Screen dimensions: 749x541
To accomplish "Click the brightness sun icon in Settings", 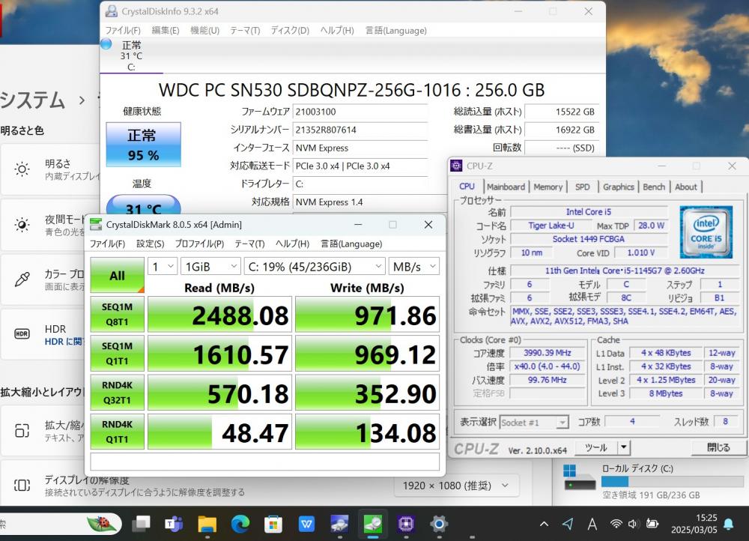I will 22,169.
